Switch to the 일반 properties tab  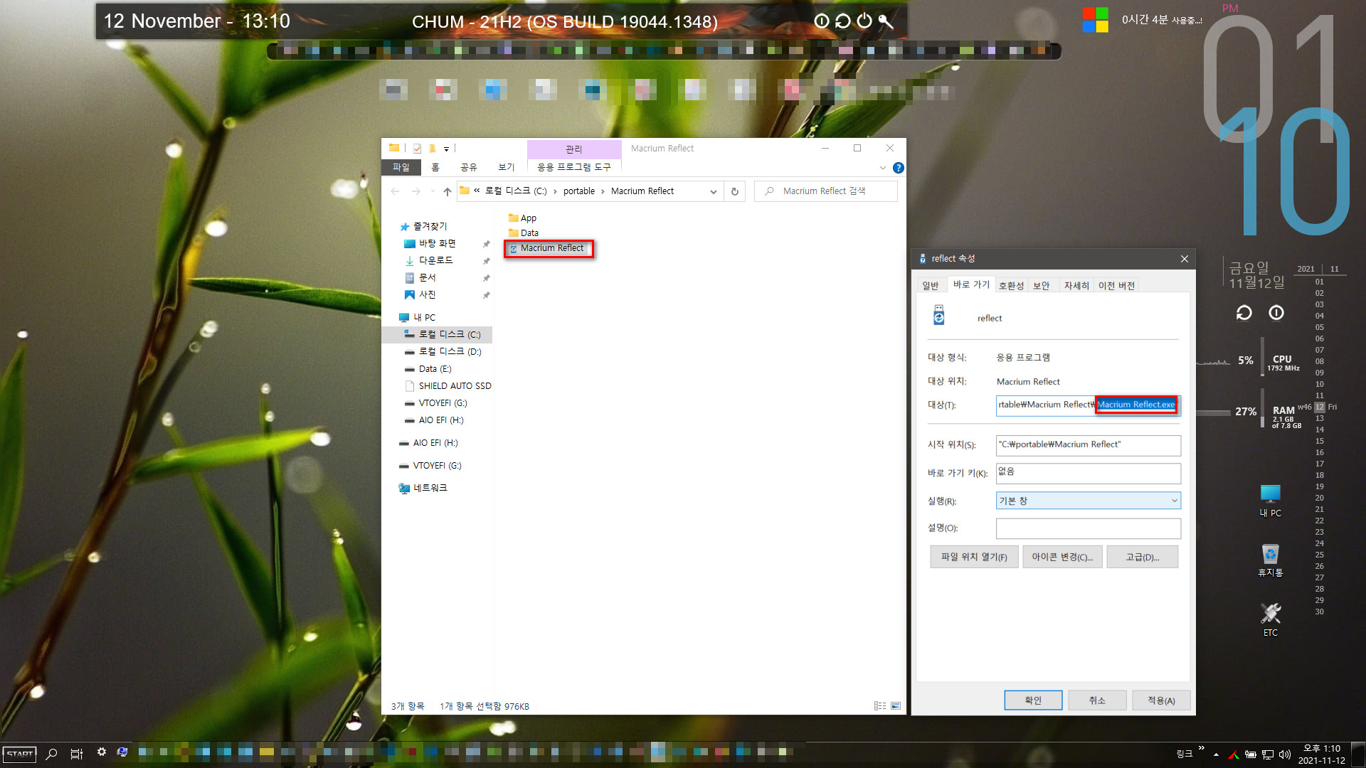931,286
